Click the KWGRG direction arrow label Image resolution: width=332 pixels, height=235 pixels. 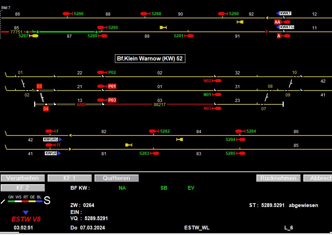(x=52, y=139)
